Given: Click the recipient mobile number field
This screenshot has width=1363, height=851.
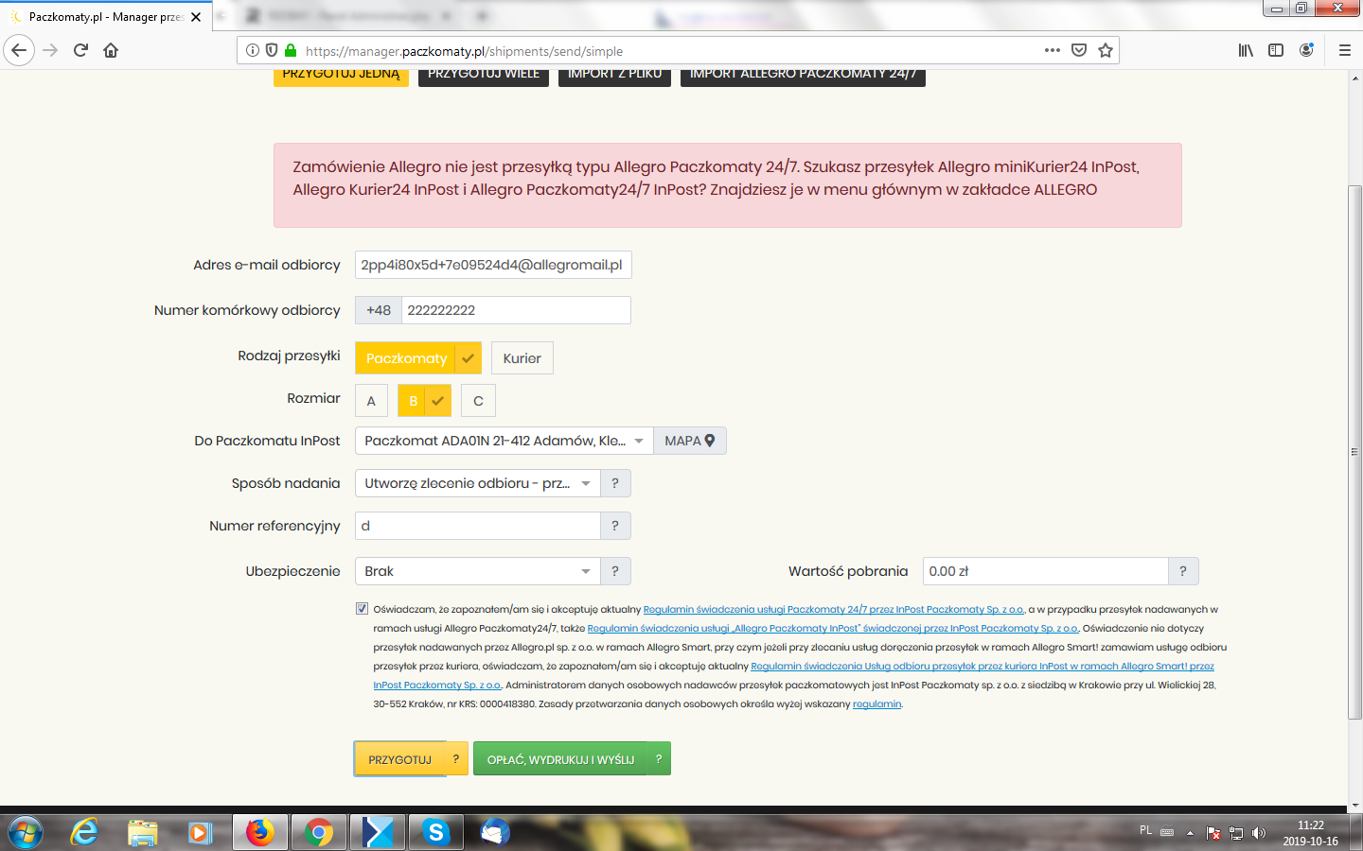Looking at the screenshot, I should [x=515, y=310].
